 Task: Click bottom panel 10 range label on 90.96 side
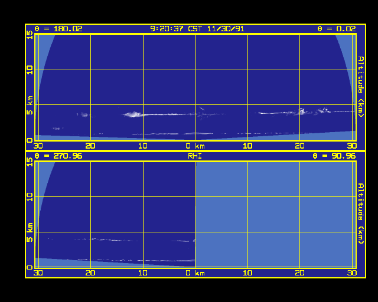[247, 273]
